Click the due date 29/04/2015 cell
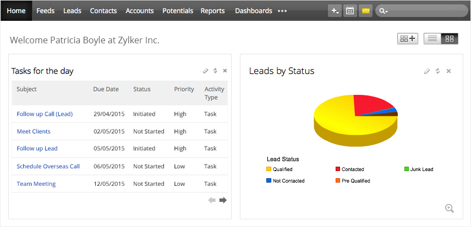This screenshot has width=471, height=227. tap(109, 114)
